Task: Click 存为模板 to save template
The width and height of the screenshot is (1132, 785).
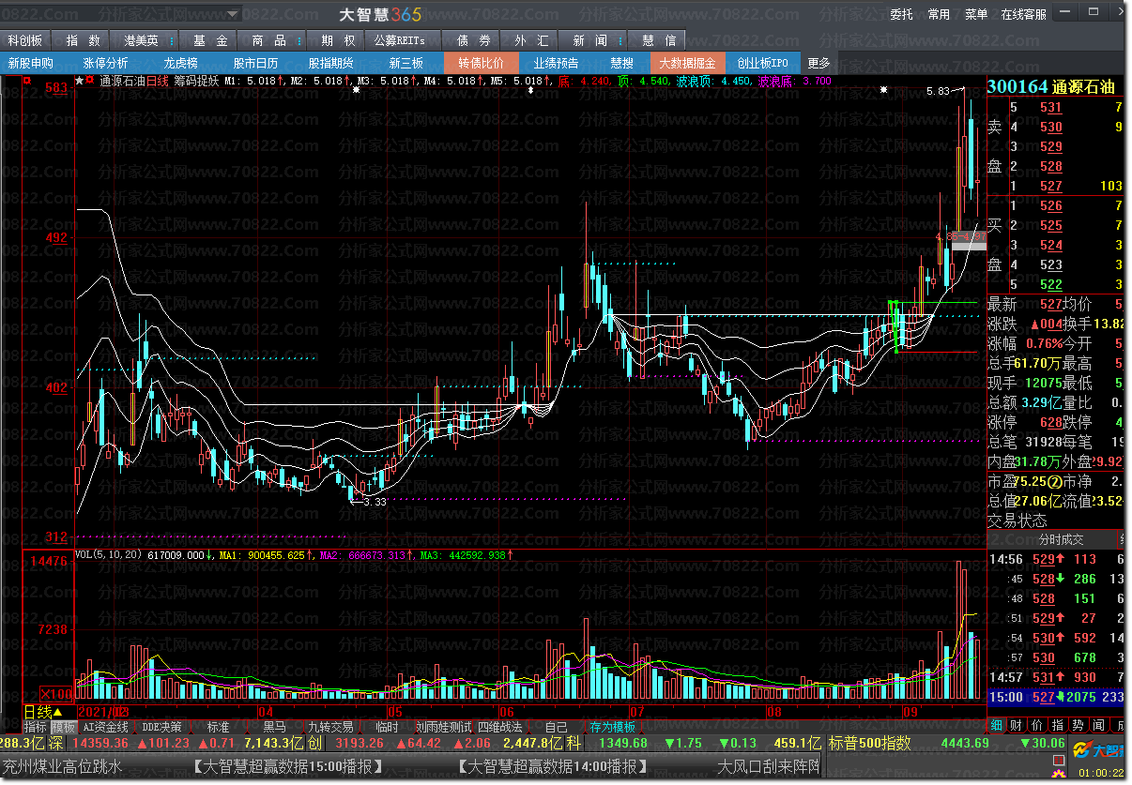Action: coord(612,727)
